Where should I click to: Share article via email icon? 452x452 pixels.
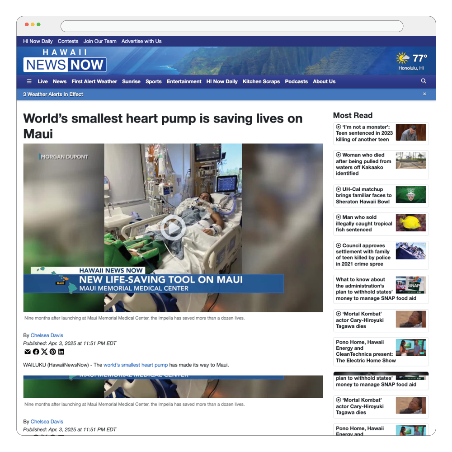pos(28,352)
